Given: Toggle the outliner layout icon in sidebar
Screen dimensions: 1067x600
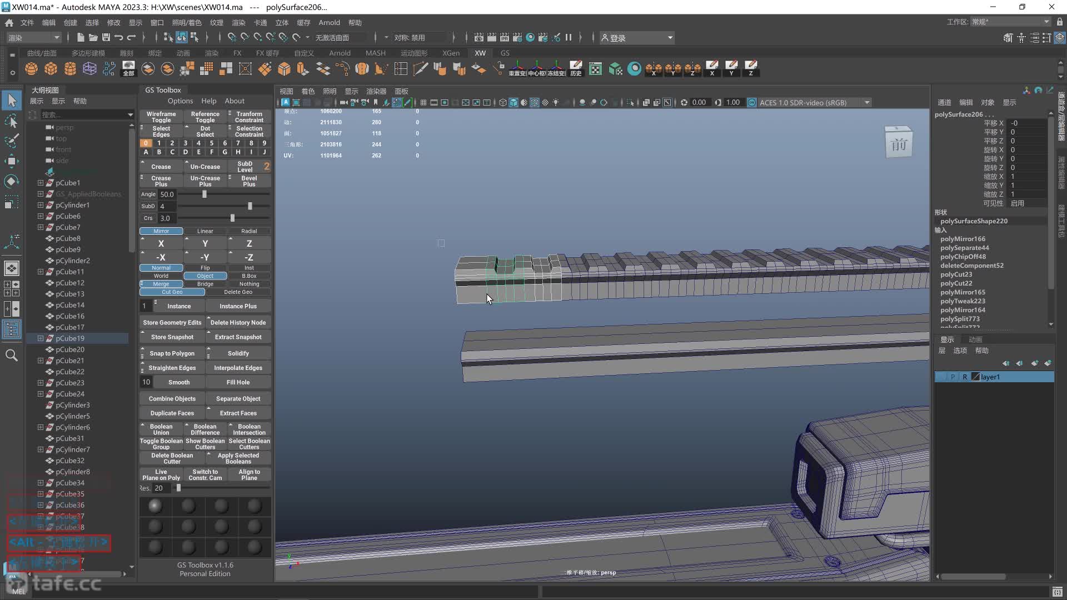Looking at the screenshot, I should click(x=12, y=329).
